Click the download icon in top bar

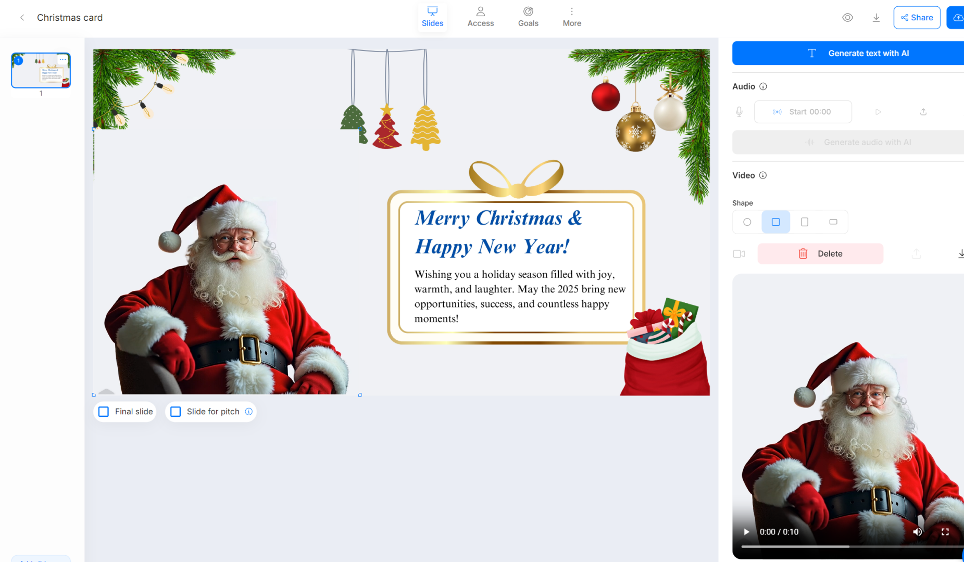coord(876,18)
